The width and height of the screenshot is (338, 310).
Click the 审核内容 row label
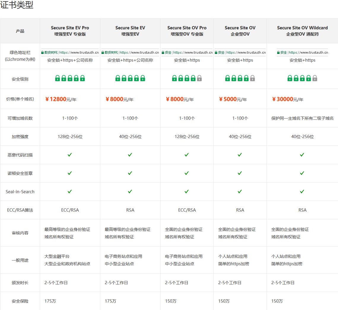[20, 233]
